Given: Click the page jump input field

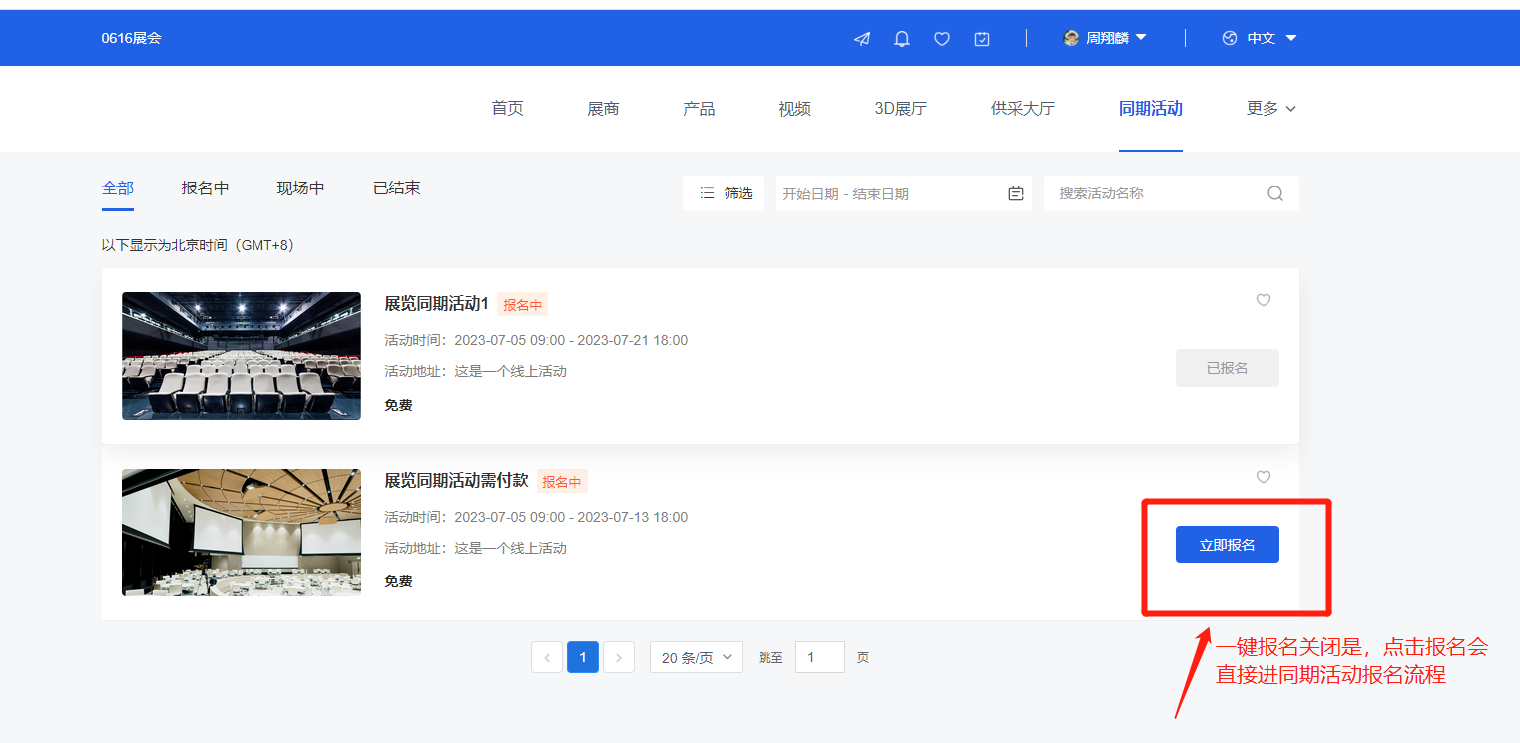Looking at the screenshot, I should 819,657.
